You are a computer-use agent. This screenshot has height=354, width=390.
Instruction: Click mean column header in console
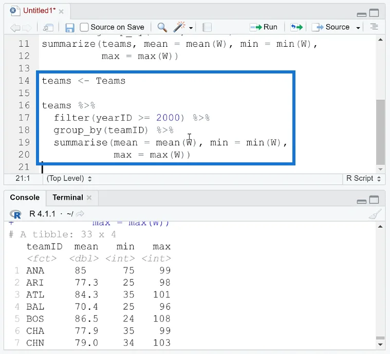(86, 247)
